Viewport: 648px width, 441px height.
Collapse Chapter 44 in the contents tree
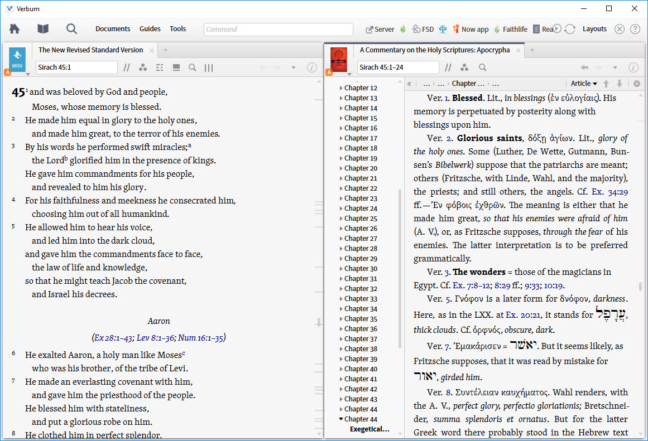point(342,419)
